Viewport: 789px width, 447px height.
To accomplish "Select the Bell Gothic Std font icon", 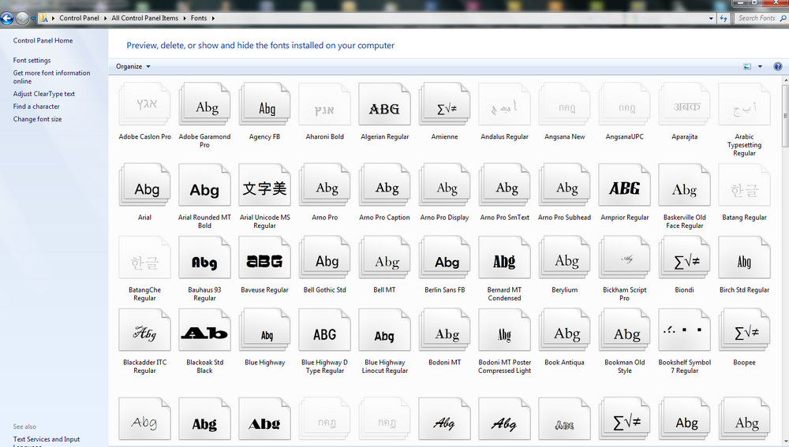I will pos(324,258).
